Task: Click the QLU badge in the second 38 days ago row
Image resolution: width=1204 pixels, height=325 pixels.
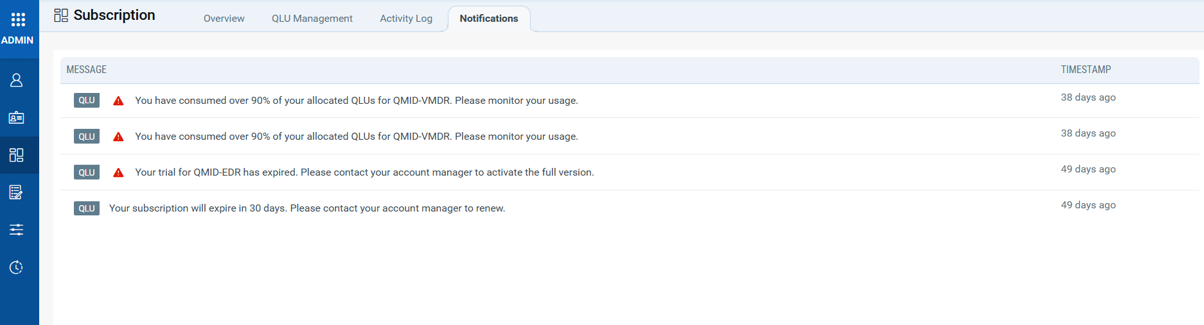Action: point(87,136)
